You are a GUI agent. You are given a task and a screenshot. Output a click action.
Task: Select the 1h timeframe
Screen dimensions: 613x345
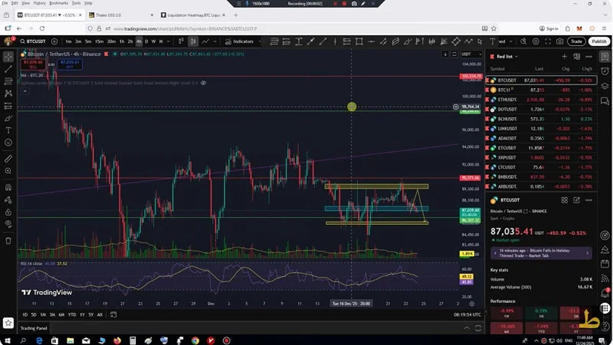pos(122,41)
